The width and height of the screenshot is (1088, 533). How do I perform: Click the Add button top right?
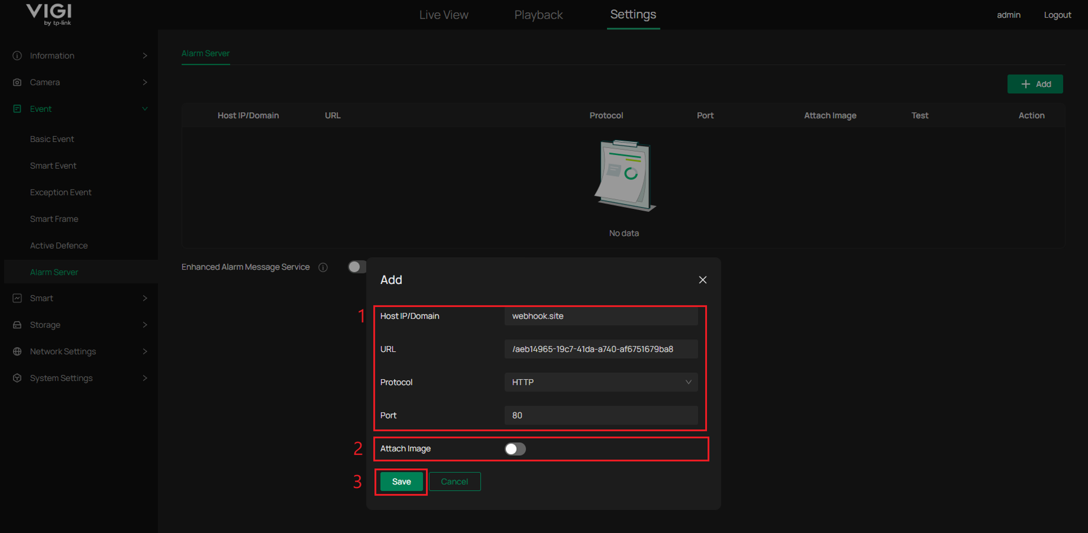[x=1035, y=84]
